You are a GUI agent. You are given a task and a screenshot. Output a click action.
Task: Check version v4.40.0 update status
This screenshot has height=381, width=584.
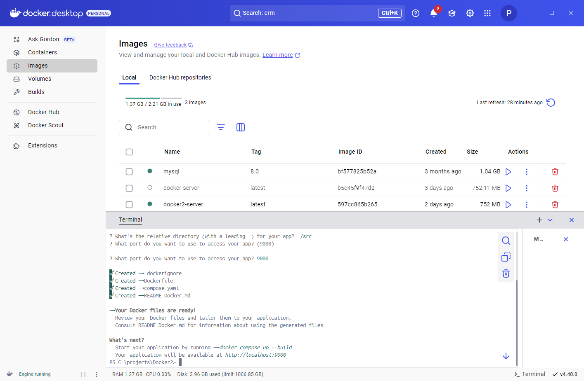pyautogui.click(x=565, y=374)
